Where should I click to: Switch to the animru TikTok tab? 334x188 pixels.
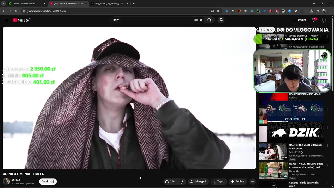109,4
